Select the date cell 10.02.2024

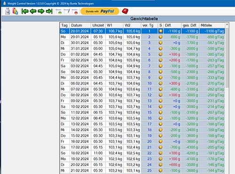(x=80, y=106)
